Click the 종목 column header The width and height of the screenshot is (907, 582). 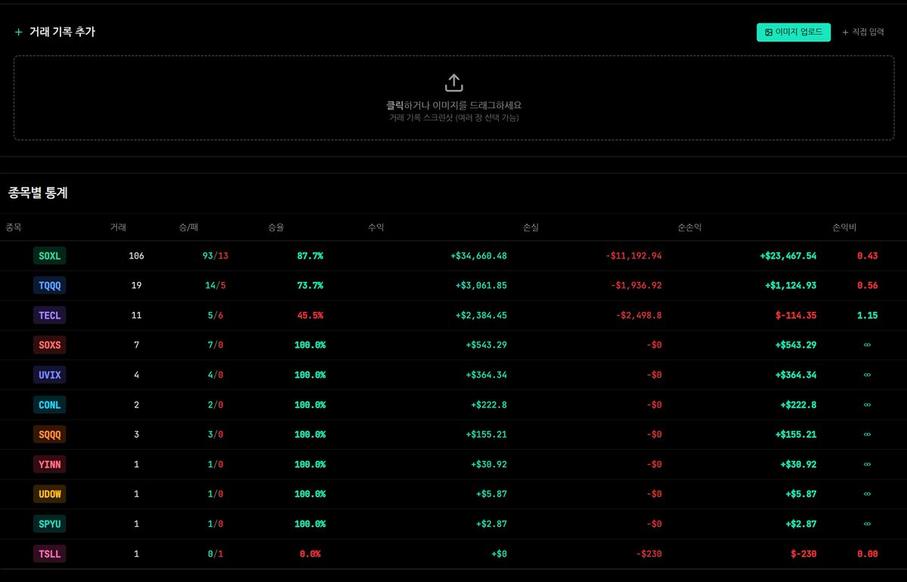coord(14,228)
